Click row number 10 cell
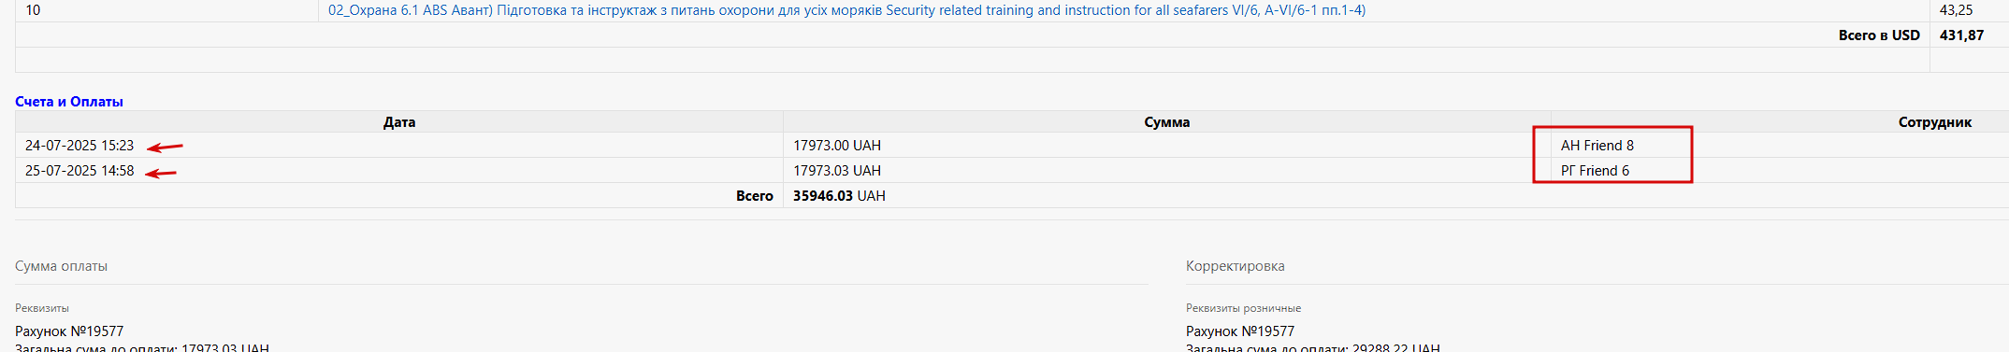 coord(33,10)
